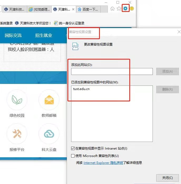Open the IE gear settings icon
This screenshot has height=184, width=181.
point(125,8)
